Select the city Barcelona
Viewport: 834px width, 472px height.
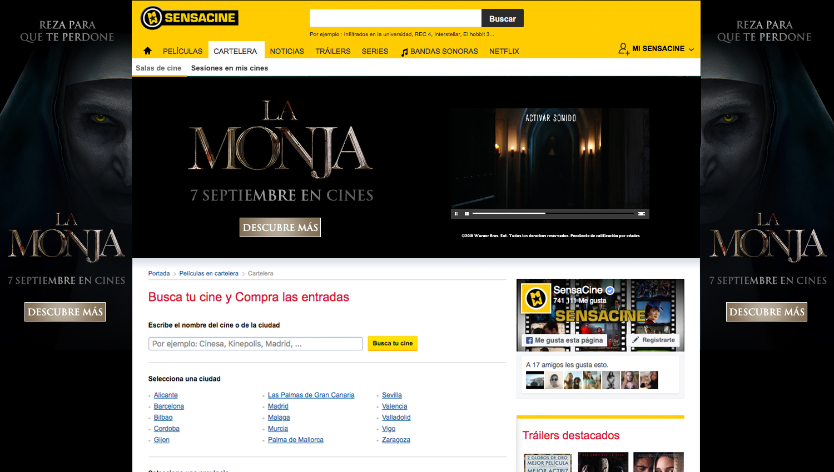coord(168,406)
